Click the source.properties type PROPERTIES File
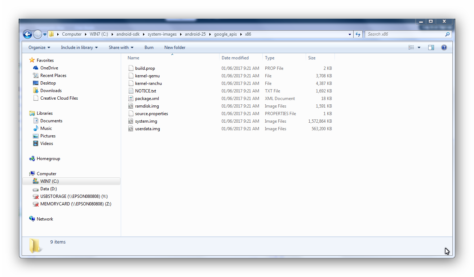The height and width of the screenshot is (277, 474). [280, 114]
